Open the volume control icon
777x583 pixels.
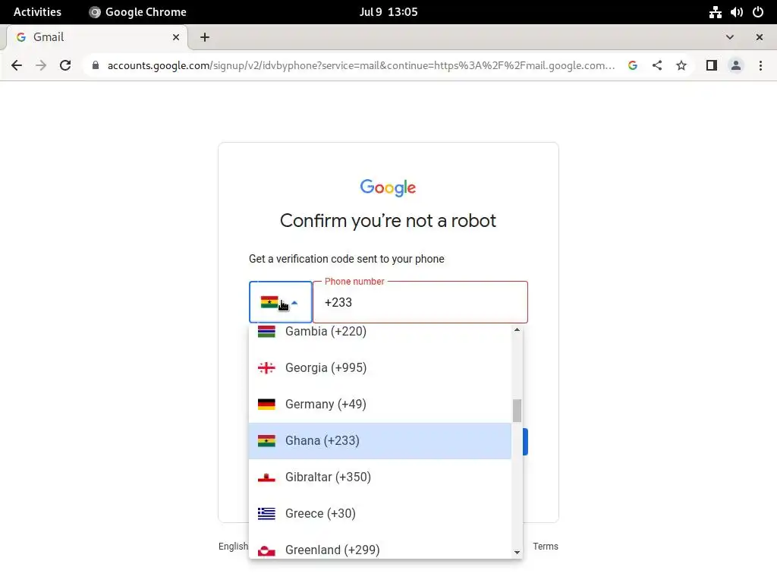736,12
